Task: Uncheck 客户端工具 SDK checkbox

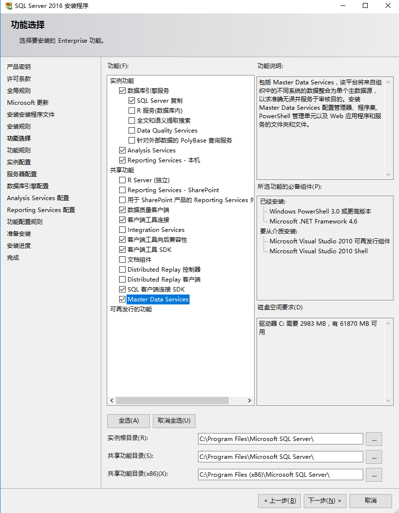Action: [x=122, y=249]
